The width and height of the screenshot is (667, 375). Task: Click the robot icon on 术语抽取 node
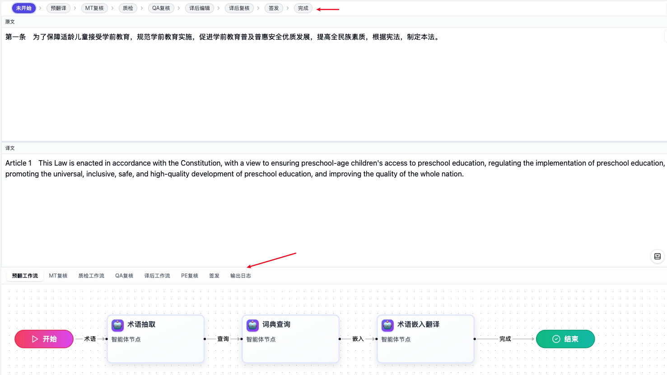click(118, 325)
